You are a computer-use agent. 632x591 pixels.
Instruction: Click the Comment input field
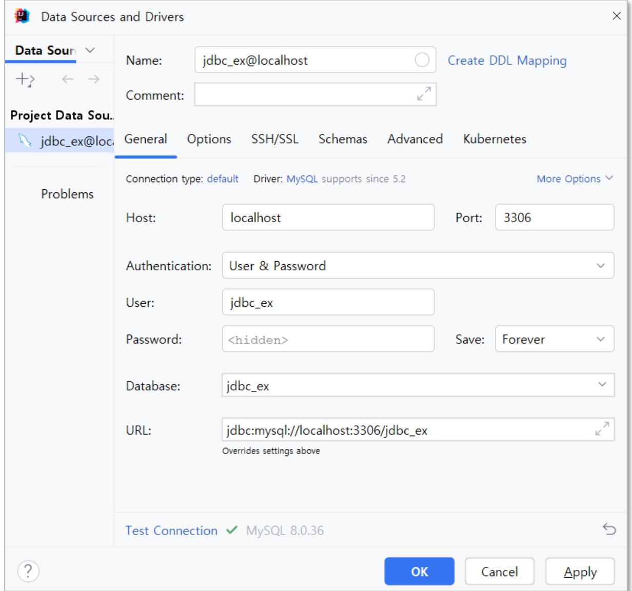[x=315, y=94]
